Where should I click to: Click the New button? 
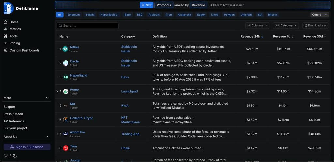pos(146,5)
